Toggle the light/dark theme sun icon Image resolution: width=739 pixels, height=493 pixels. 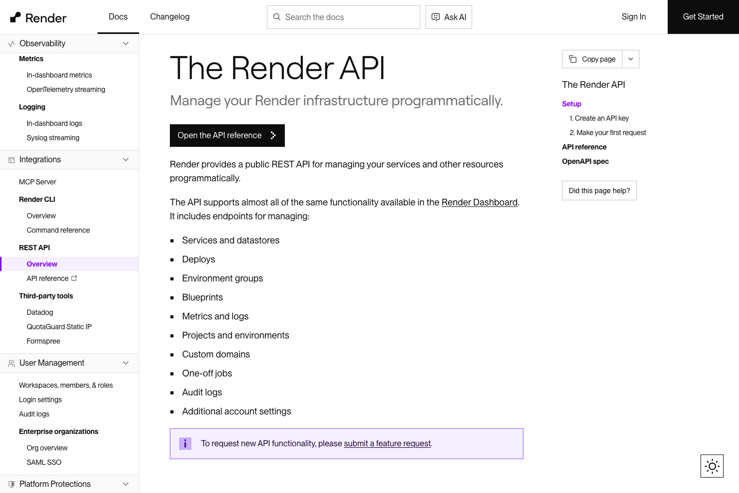click(x=712, y=466)
